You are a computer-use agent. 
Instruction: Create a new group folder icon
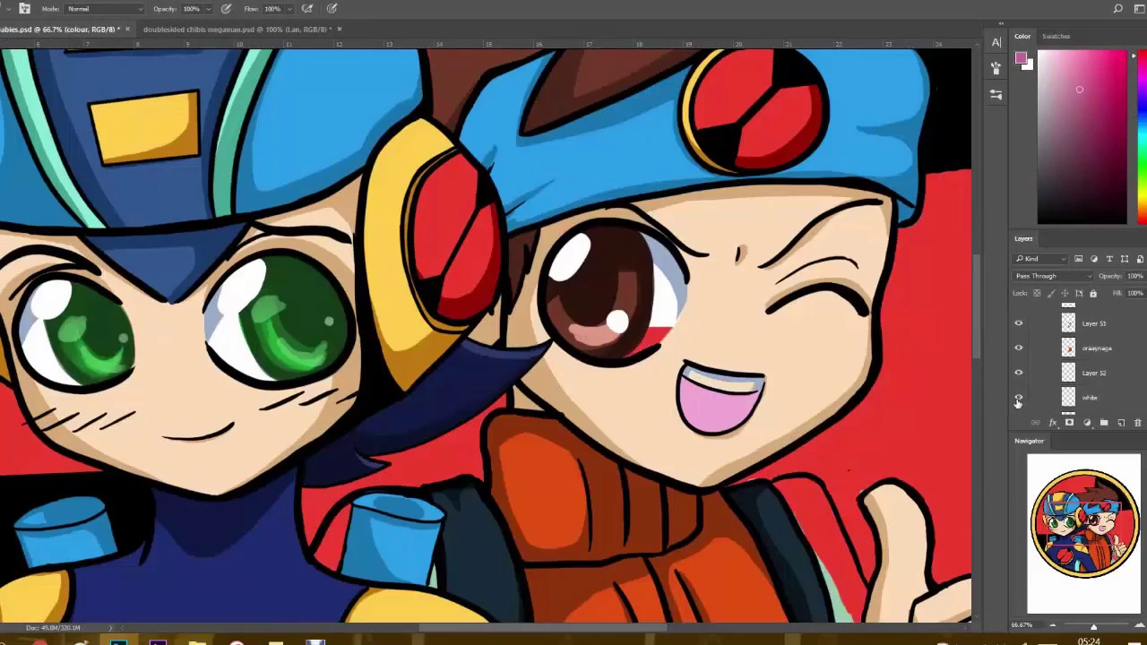pyautogui.click(x=1104, y=423)
